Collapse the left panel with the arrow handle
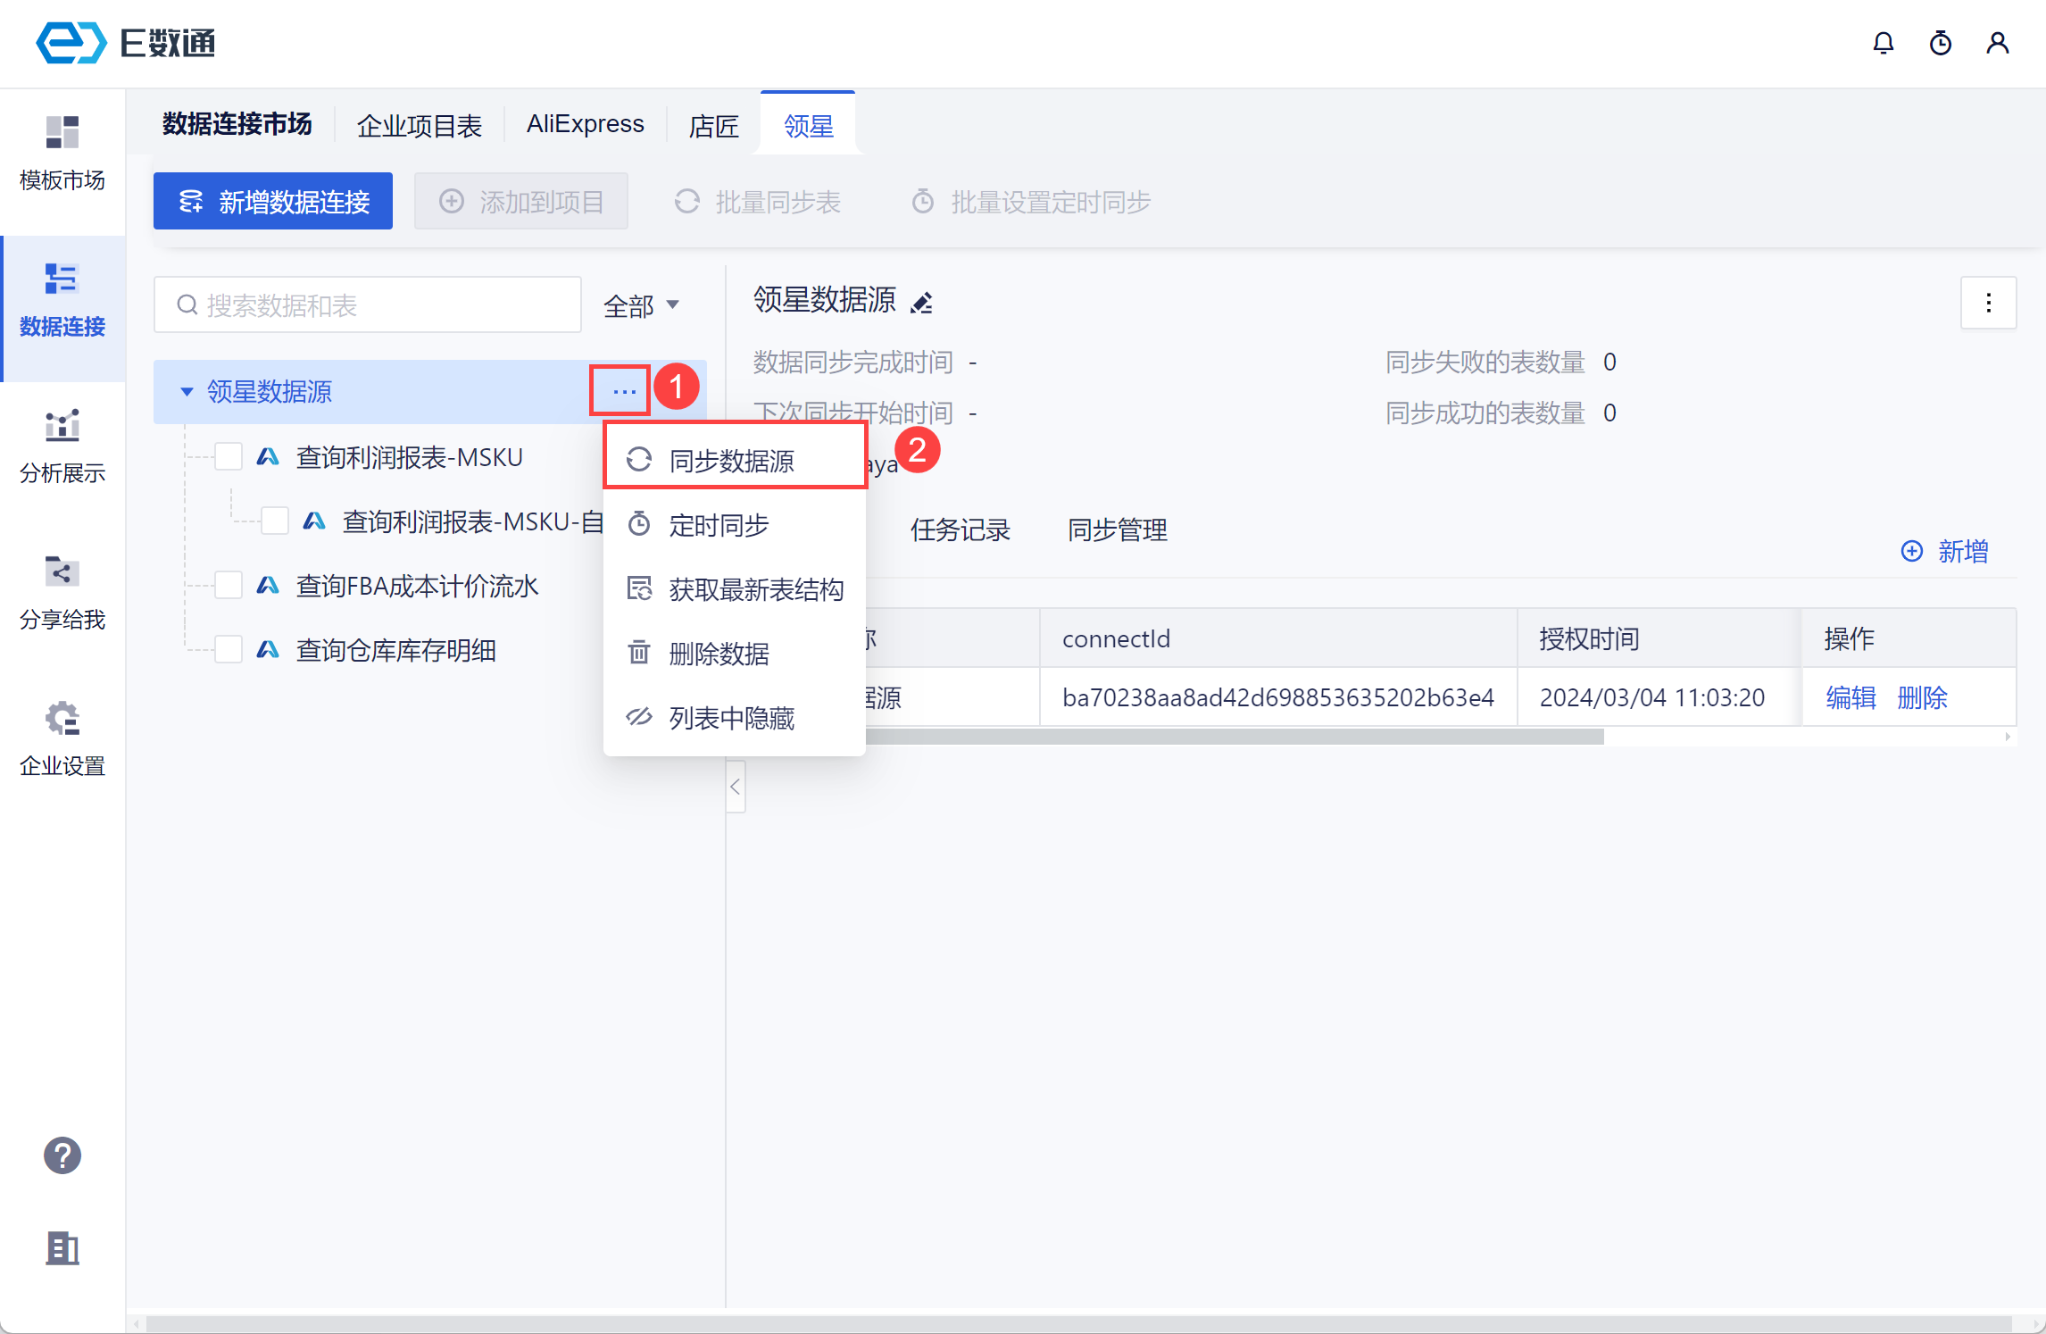Viewport: 2046px width, 1334px height. tap(736, 787)
